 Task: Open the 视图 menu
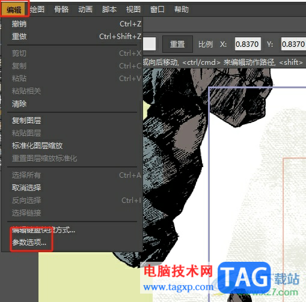[133, 10]
